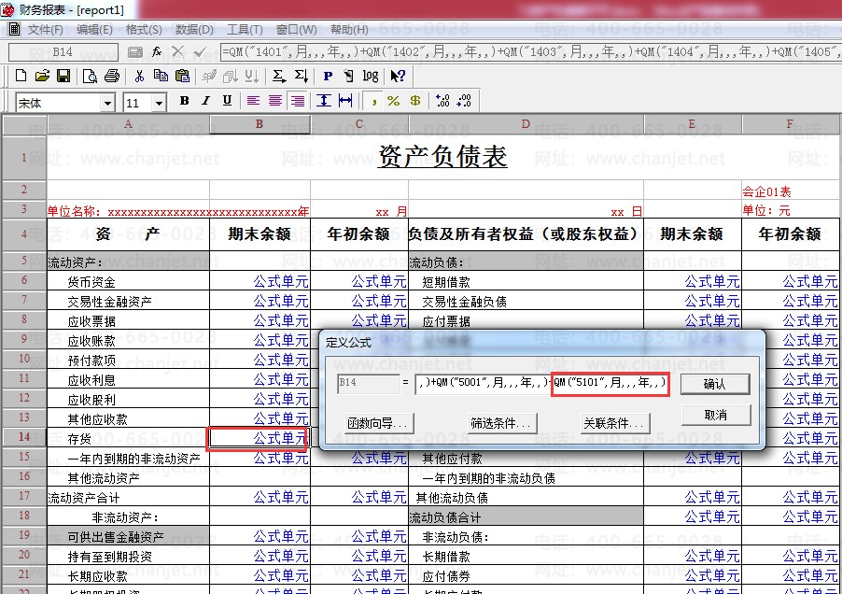The height and width of the screenshot is (594, 842).
Task: Open Print Preview icon
Action: click(90, 77)
